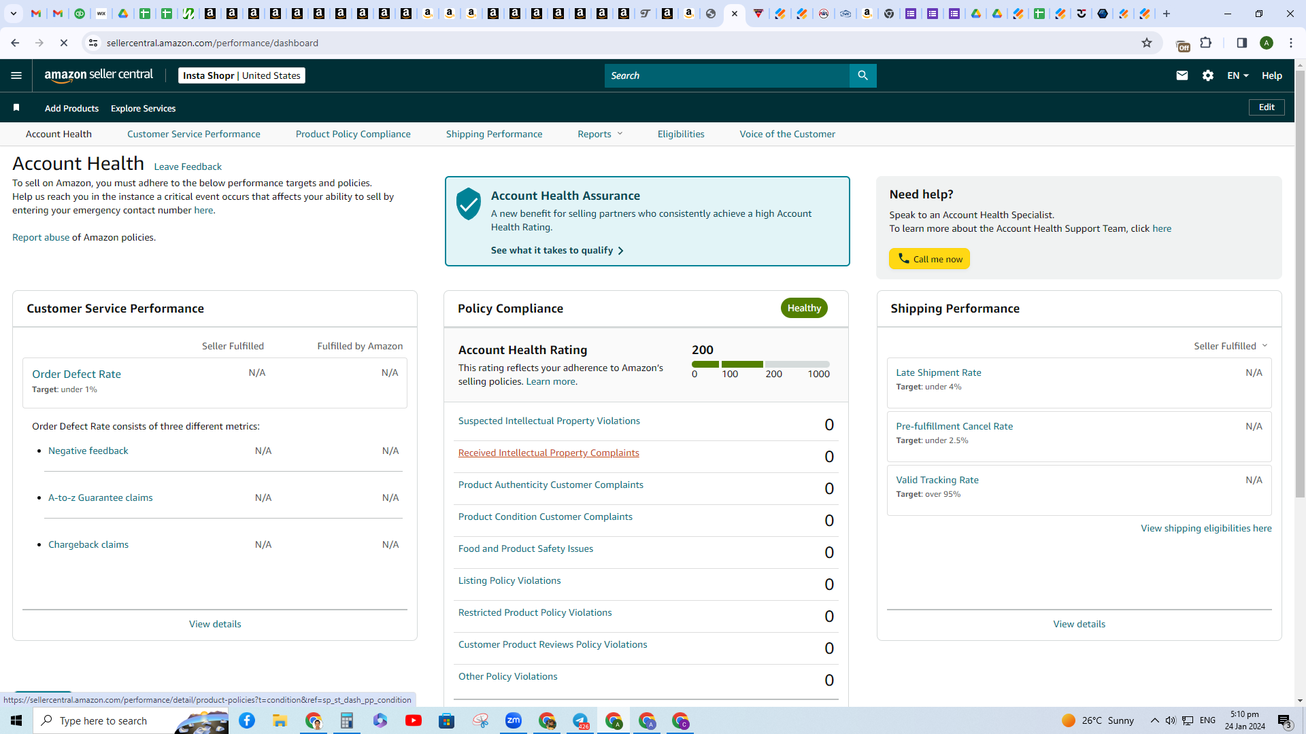The image size is (1306, 734).
Task: Bookmark this page with star icon
Action: click(x=1147, y=43)
